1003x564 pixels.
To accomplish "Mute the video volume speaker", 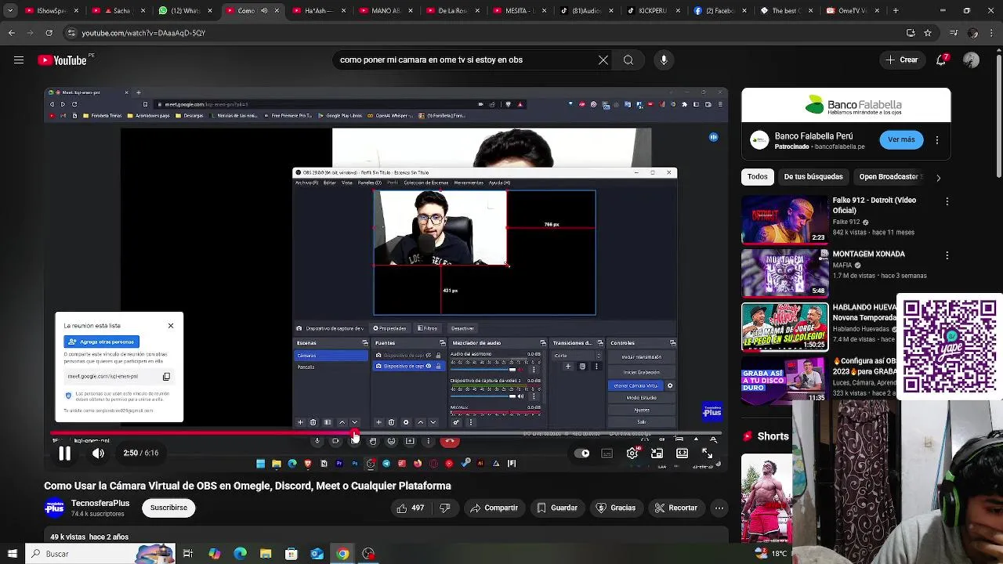I will coord(98,453).
